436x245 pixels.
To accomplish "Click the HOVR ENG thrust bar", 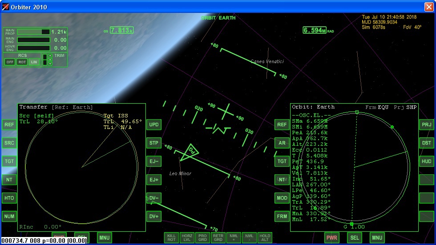I will pyautogui.click(x=34, y=48).
